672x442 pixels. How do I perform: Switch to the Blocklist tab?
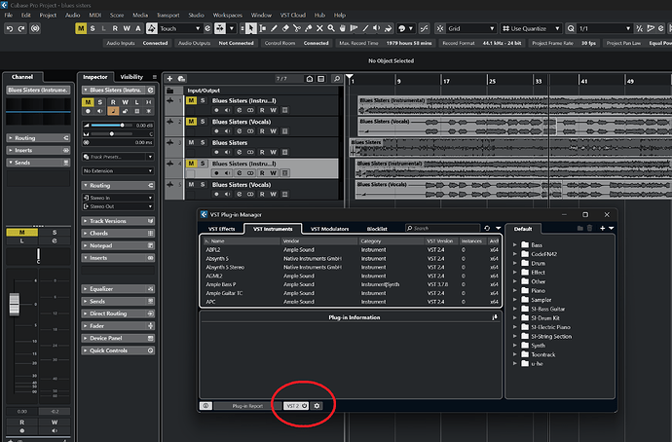click(x=377, y=229)
